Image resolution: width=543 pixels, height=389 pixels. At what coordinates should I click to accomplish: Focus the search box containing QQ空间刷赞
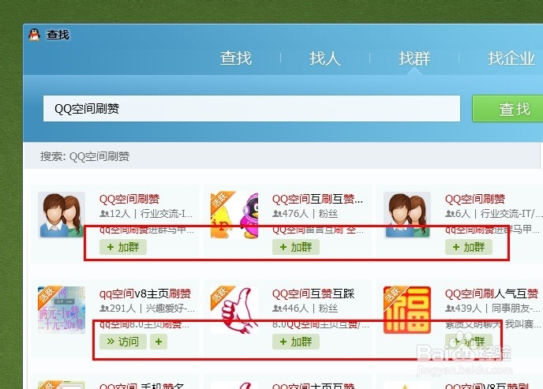click(251, 109)
